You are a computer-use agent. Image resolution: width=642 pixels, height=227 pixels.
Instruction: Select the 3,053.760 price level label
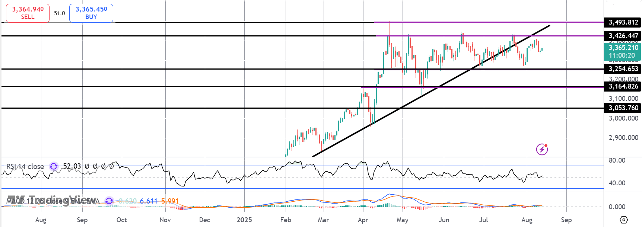(623, 108)
